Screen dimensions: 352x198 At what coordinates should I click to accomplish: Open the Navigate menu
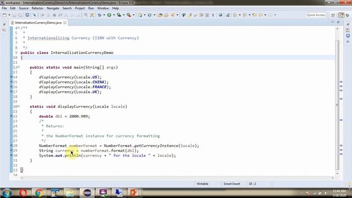53,8
